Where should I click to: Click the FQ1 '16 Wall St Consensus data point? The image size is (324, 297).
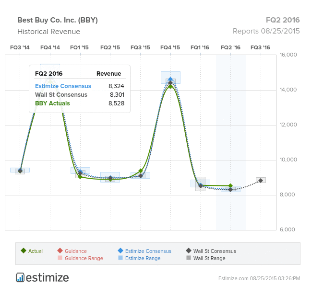(201, 186)
